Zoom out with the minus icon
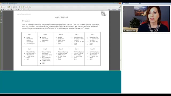Viewport: 171px width, 96px height. [x=16, y=9]
